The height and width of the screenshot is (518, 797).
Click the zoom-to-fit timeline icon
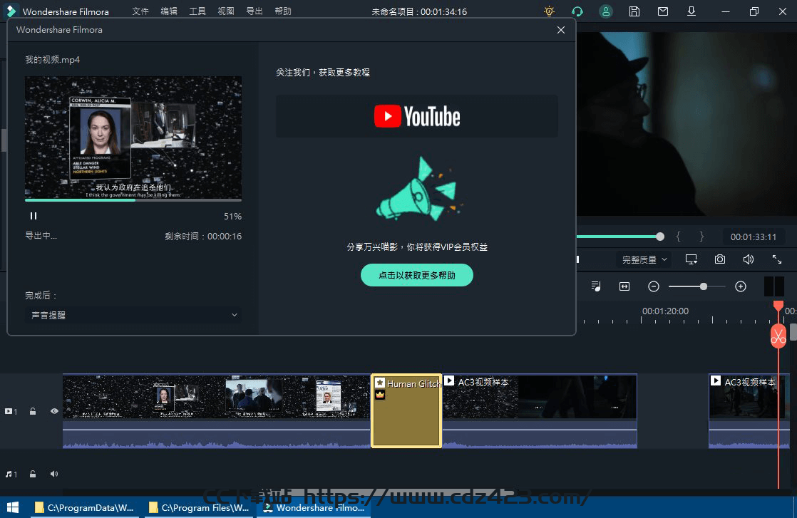point(624,286)
